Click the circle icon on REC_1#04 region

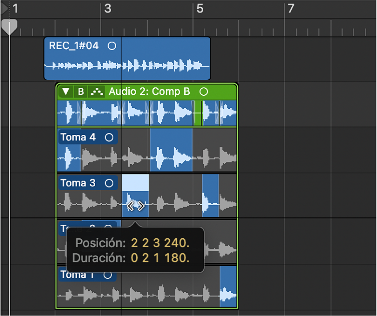point(112,46)
